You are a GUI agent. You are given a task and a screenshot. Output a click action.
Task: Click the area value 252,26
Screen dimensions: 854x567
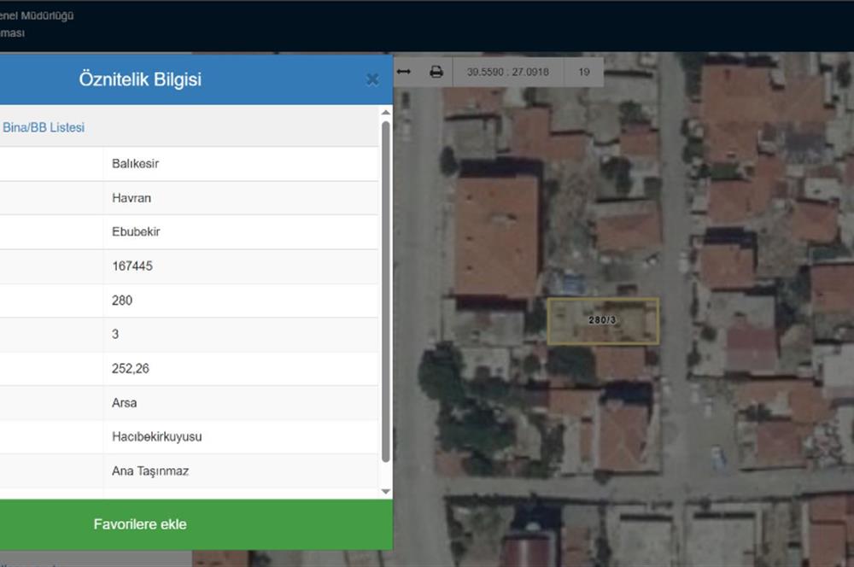click(131, 369)
